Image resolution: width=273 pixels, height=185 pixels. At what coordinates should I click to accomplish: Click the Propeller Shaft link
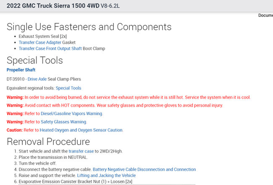[x=21, y=70]
